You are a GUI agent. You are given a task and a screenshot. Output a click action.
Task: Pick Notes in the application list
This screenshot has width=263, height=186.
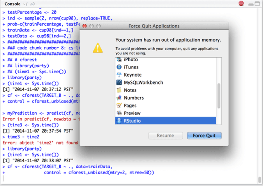click(x=130, y=90)
